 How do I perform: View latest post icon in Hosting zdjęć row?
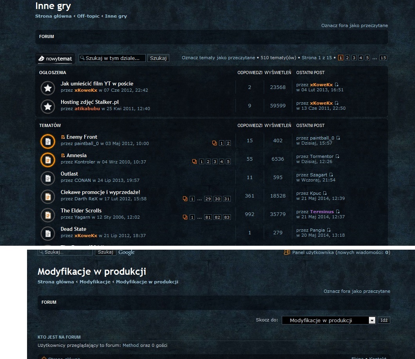point(336,103)
